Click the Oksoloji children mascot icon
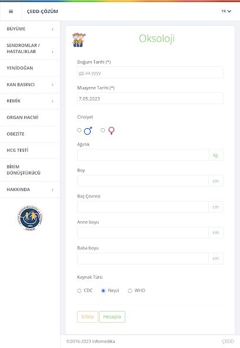 pos(79,40)
